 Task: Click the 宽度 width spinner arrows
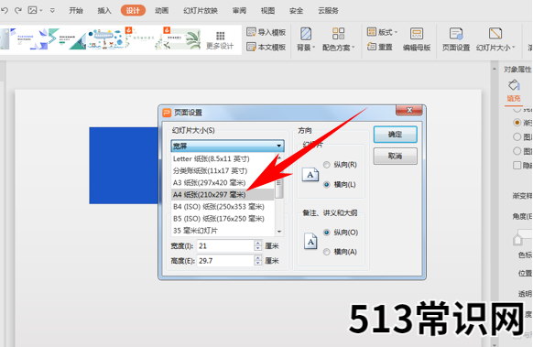click(x=258, y=245)
